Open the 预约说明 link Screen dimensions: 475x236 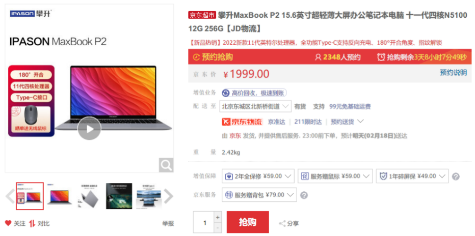[454, 73]
